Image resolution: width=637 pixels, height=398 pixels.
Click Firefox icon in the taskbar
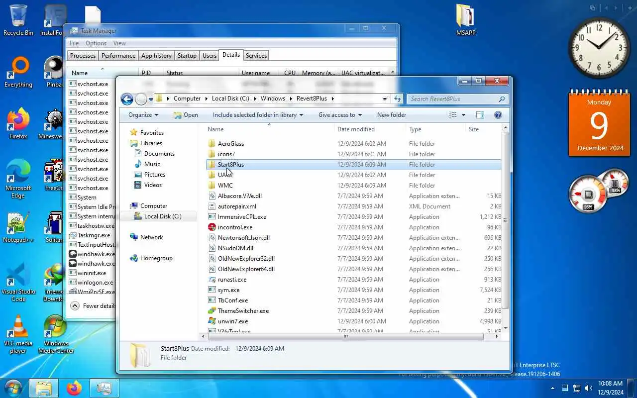point(74,388)
